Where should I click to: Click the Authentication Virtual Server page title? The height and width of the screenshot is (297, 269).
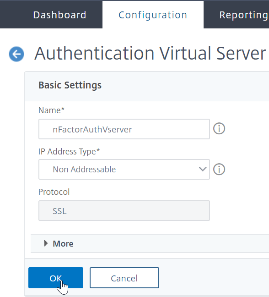pyautogui.click(x=151, y=54)
